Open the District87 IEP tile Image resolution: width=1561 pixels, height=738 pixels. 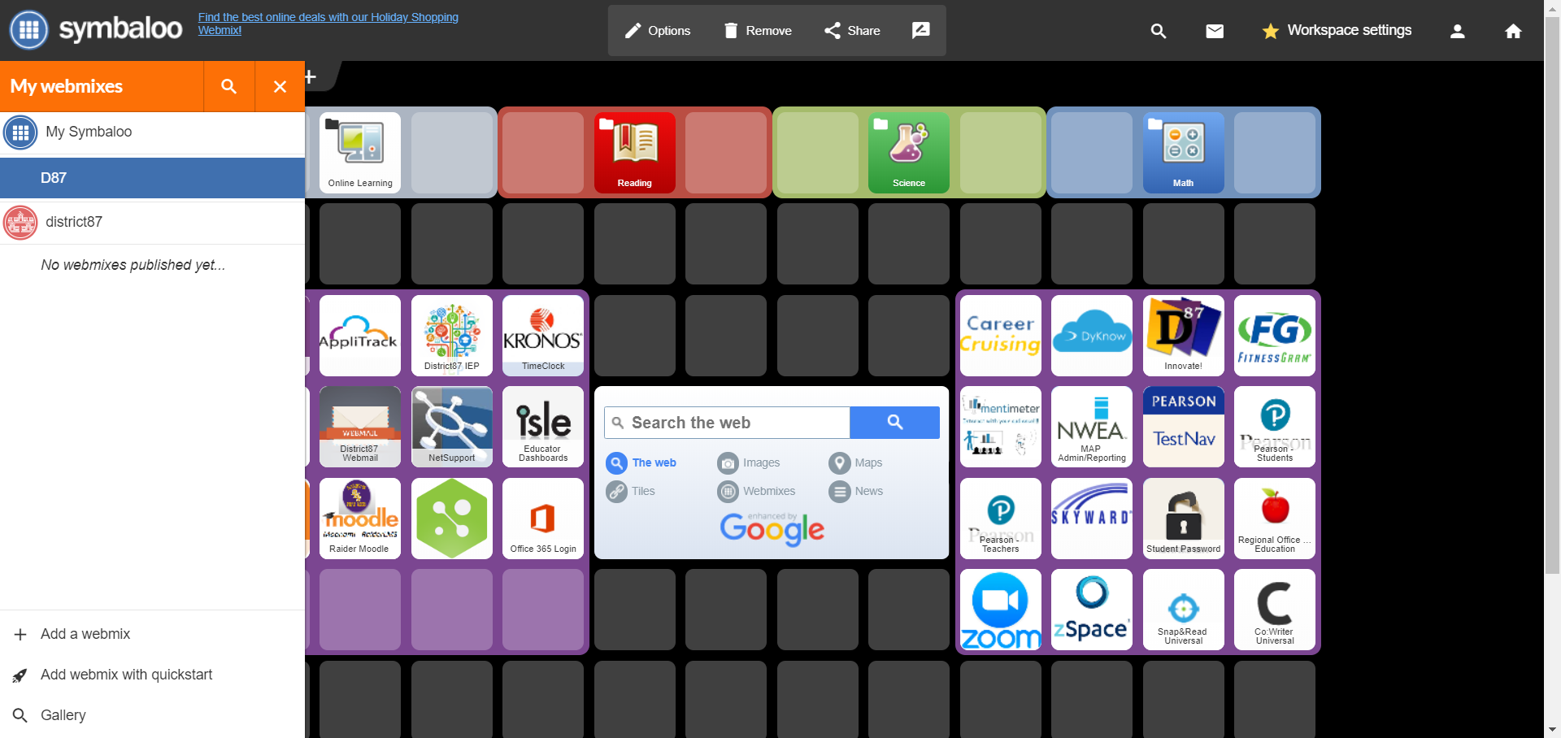451,335
